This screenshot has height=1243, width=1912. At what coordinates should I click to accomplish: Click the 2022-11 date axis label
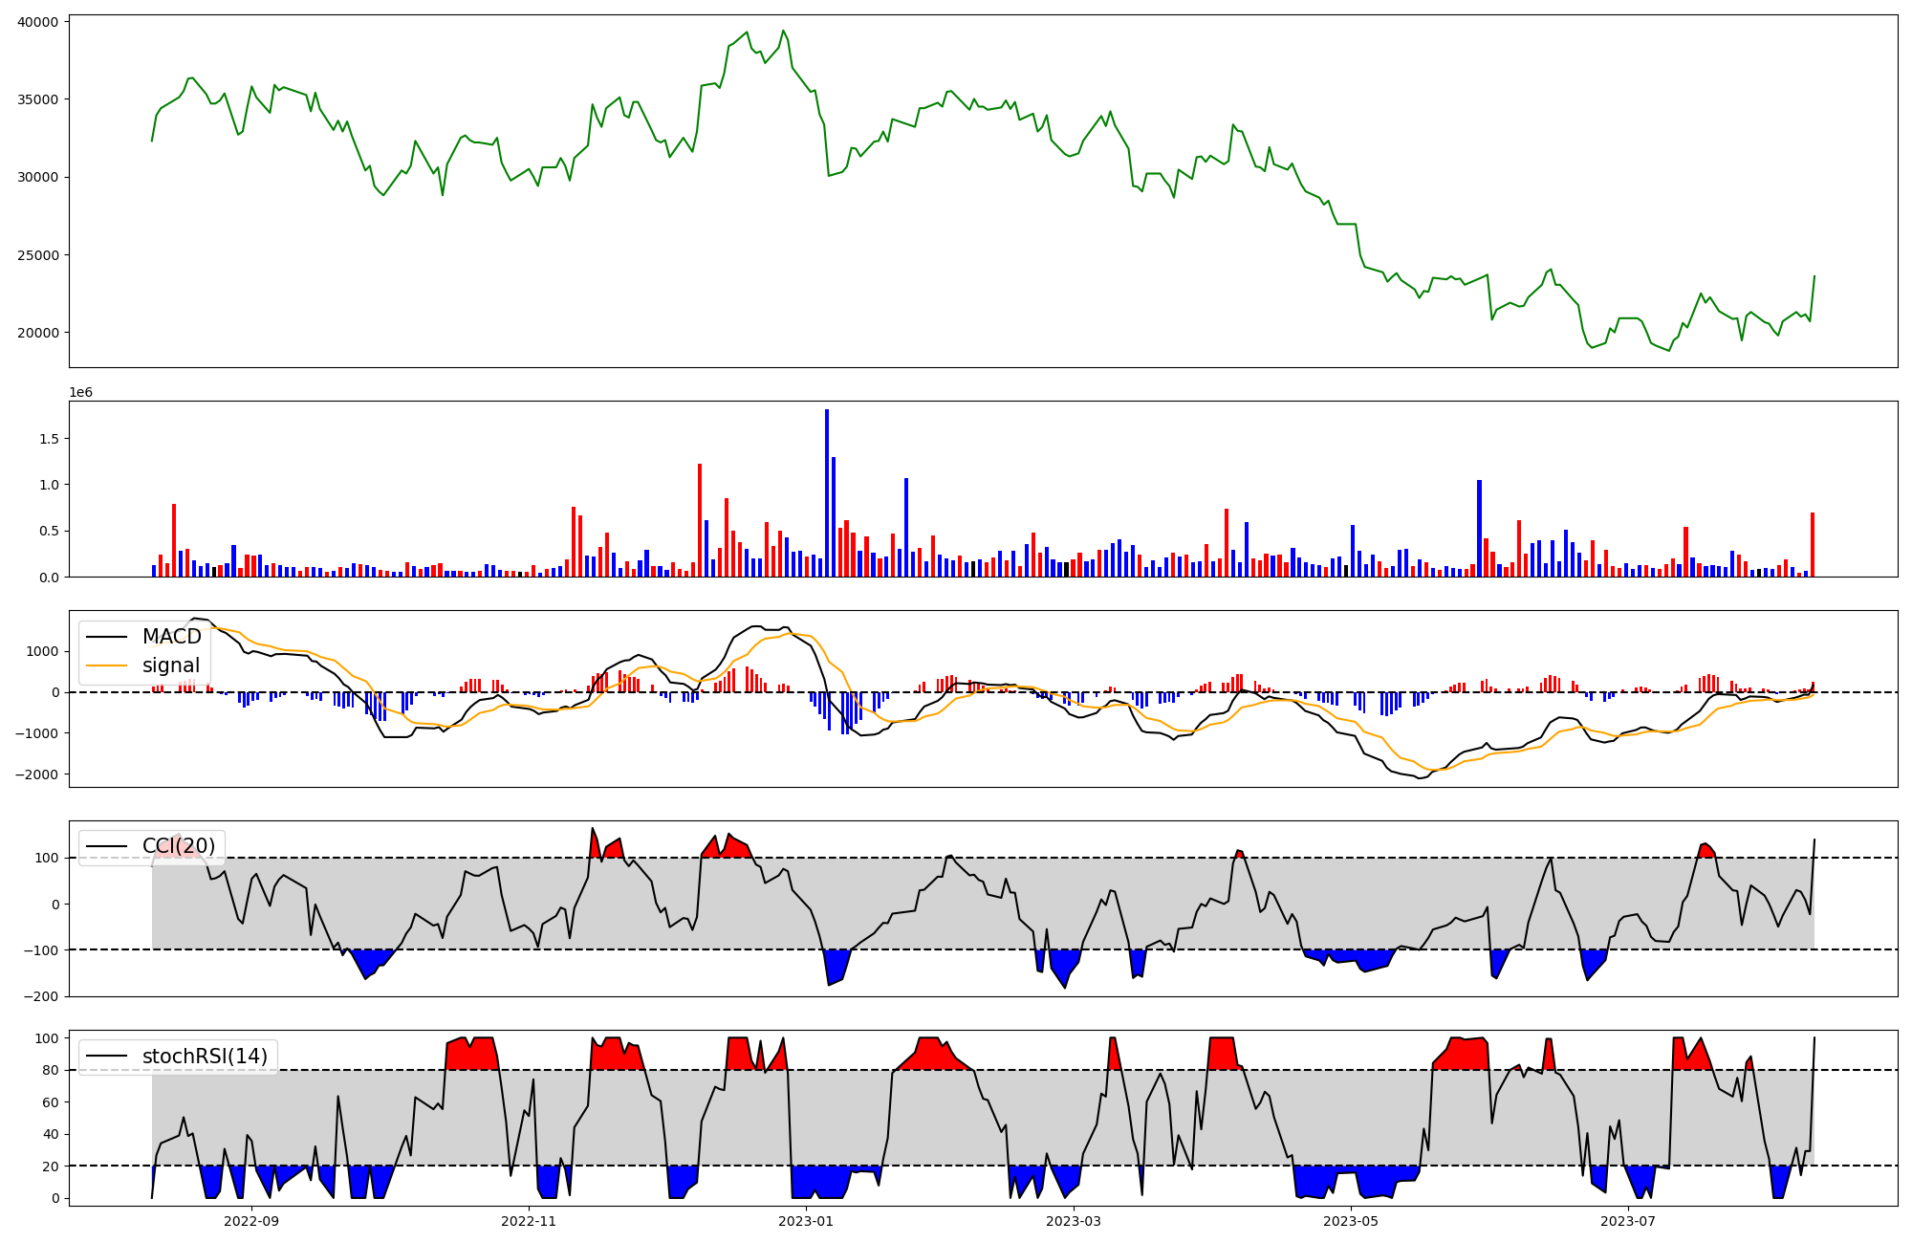pos(529,1221)
